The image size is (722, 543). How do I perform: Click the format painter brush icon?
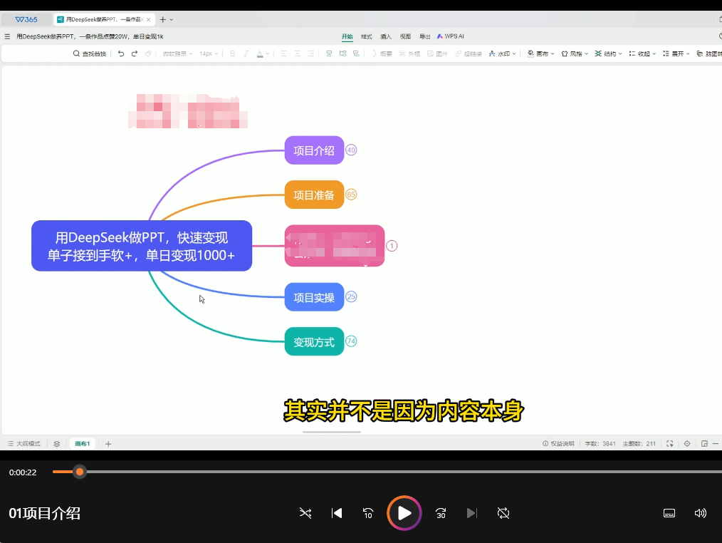coord(148,53)
